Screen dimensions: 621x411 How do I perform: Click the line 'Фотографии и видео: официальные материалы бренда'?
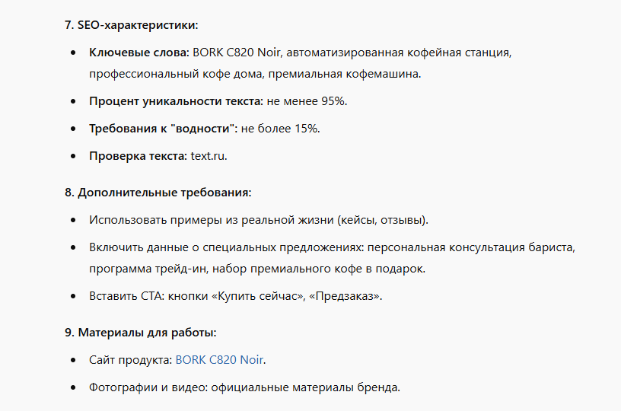pos(244,387)
